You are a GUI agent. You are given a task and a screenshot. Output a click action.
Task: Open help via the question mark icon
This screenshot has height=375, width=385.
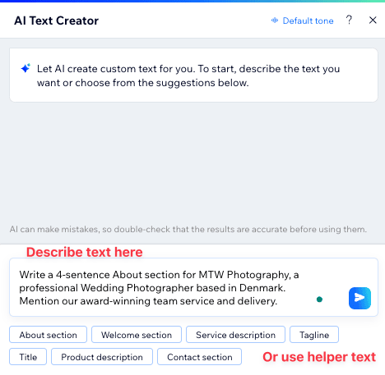click(349, 21)
